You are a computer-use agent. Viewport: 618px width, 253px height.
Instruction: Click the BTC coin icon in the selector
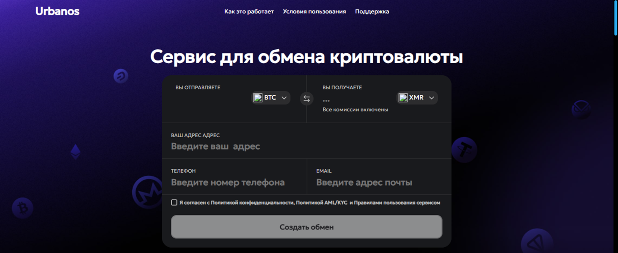pyautogui.click(x=258, y=98)
